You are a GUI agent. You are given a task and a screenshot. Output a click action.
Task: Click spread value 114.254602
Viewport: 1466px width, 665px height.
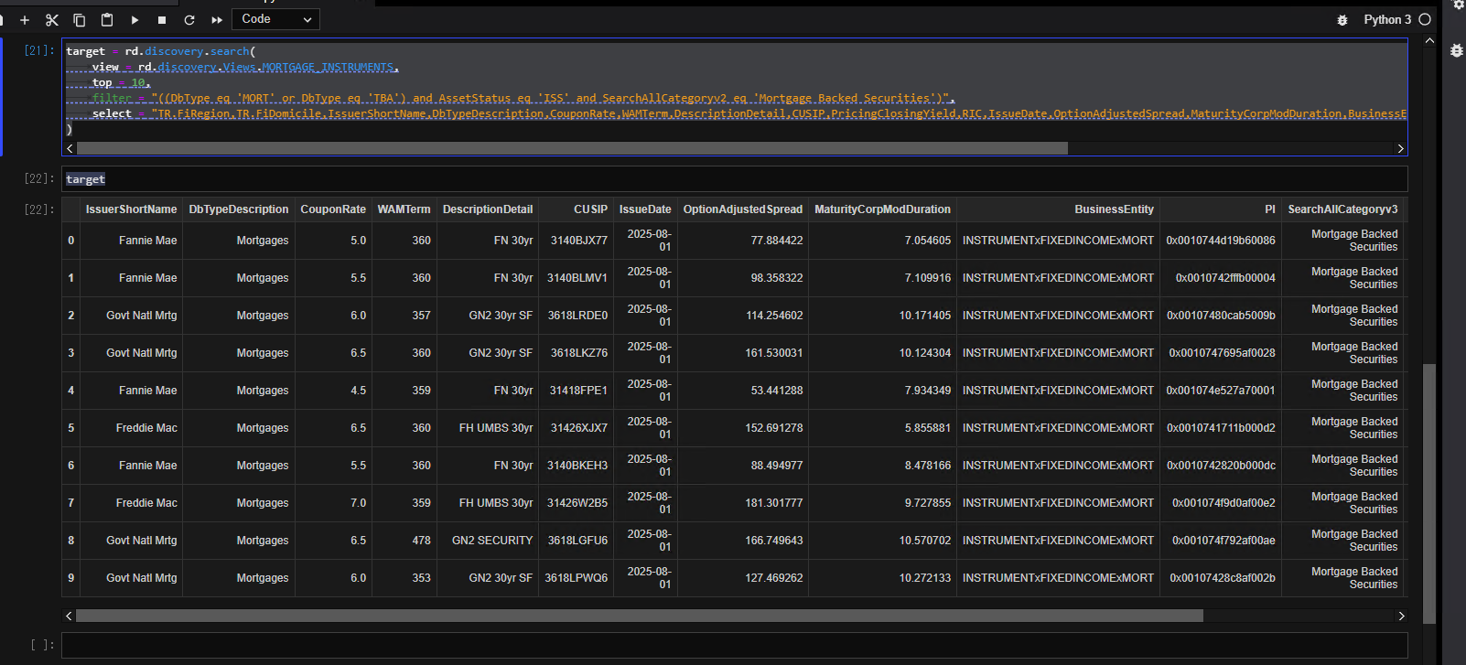774,316
